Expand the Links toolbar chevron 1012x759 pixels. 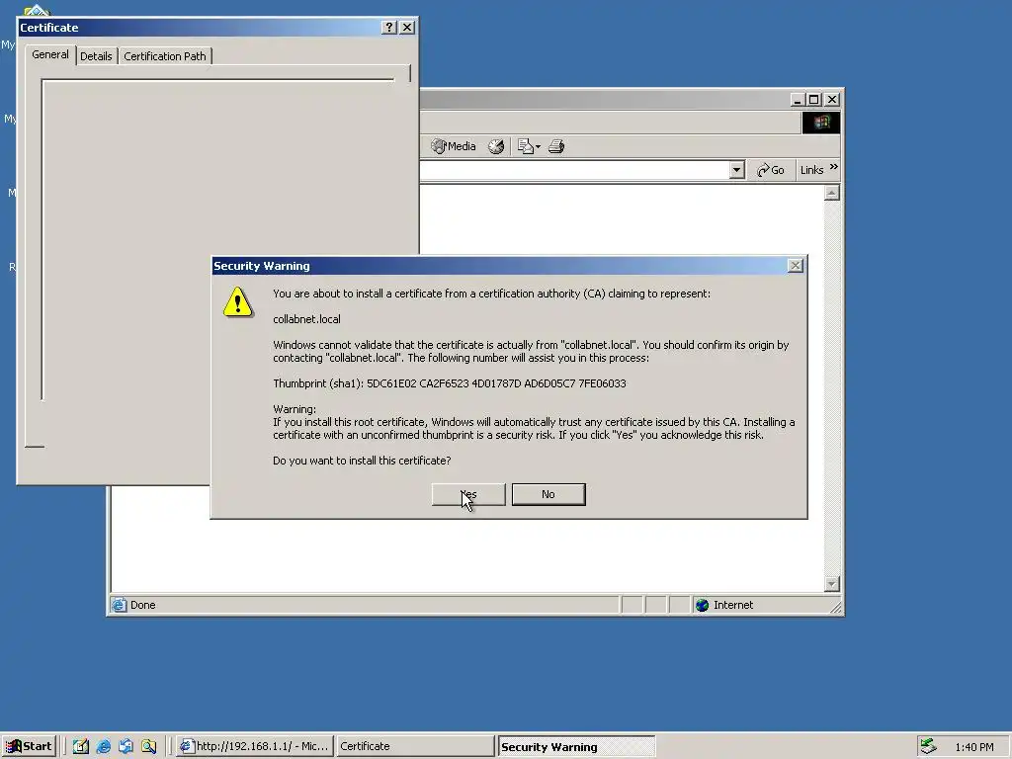coord(834,167)
